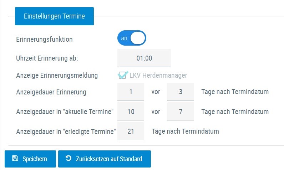Click the "an" text on the switch
Viewport: 284px width, 170px height.
pyautogui.click(x=124, y=38)
